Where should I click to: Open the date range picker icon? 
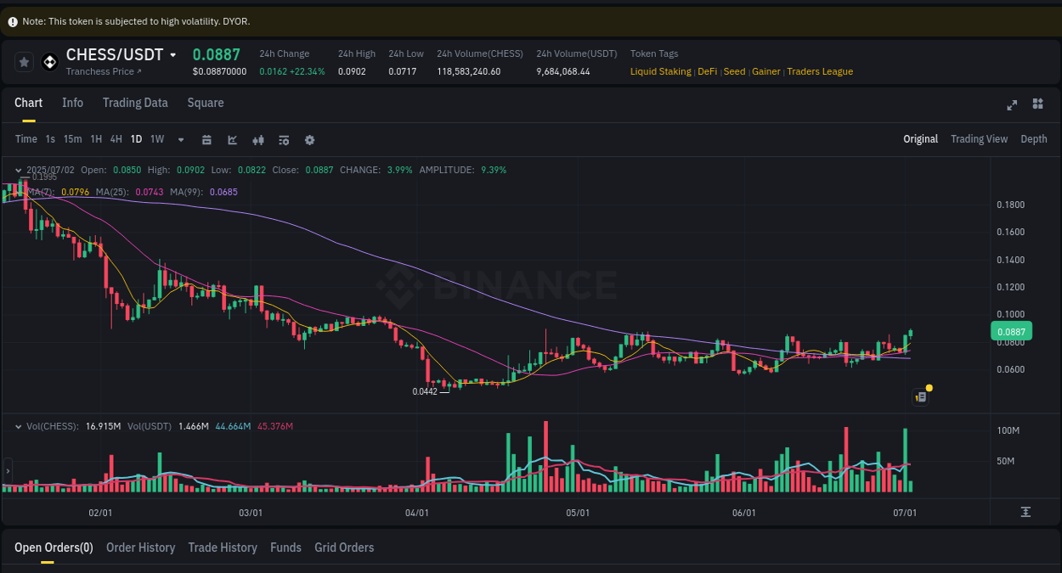[206, 139]
